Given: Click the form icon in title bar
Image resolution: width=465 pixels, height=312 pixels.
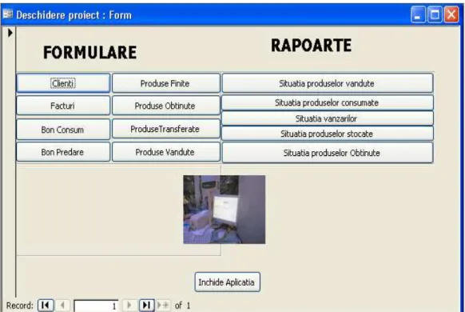Looking at the screenshot, I should [7, 14].
